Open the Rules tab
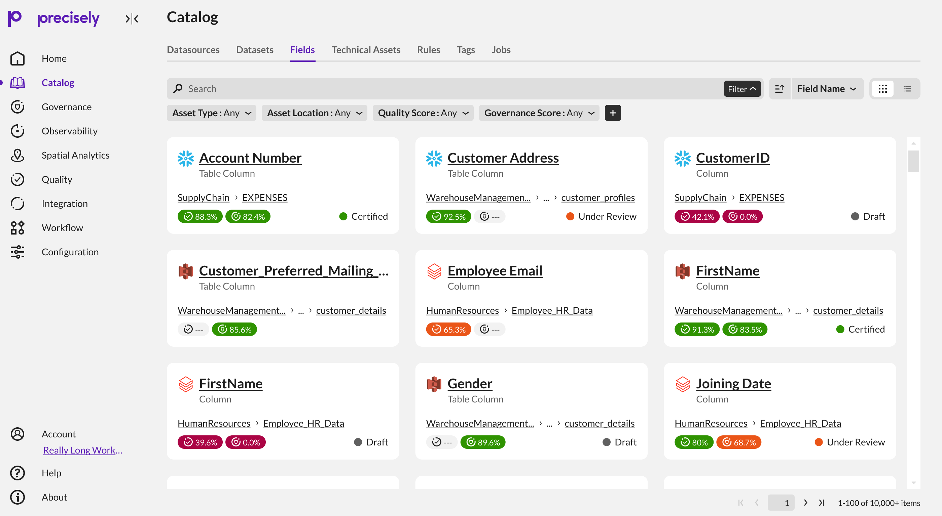 pos(429,50)
